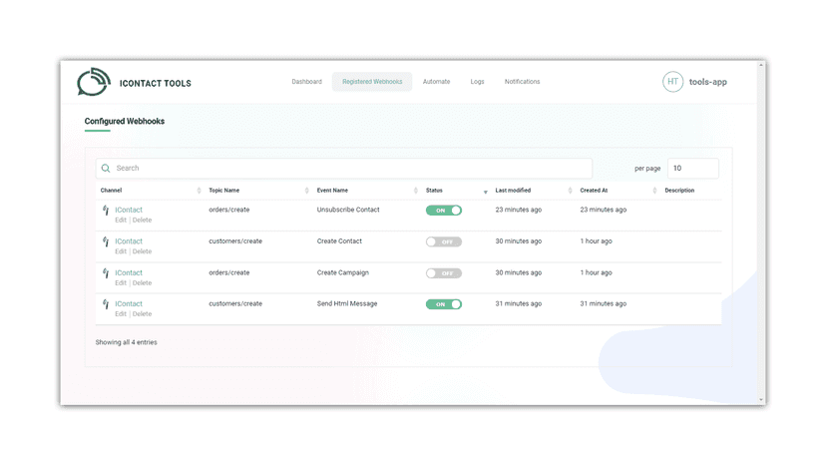Click the search magnifier icon
The width and height of the screenshot is (826, 465).
pyautogui.click(x=106, y=169)
